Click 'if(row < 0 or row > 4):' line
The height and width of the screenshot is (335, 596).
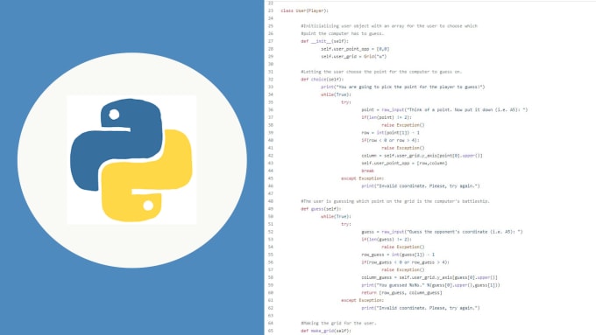pos(390,140)
